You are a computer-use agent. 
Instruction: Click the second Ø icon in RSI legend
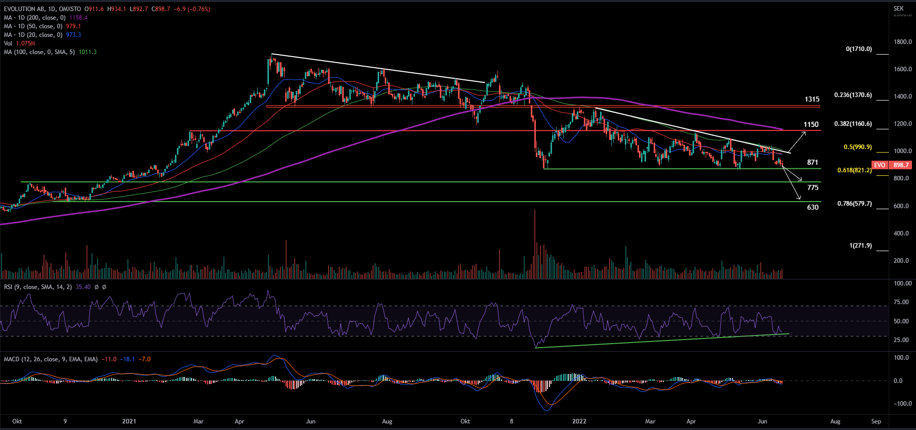(x=104, y=287)
